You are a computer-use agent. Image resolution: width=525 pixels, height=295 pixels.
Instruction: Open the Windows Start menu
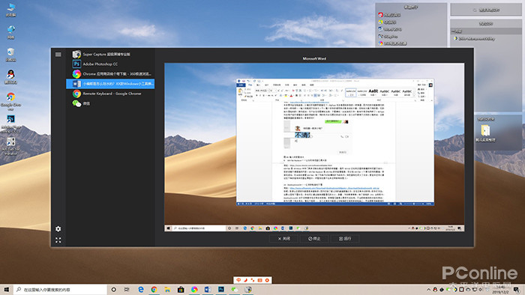coord(6,289)
